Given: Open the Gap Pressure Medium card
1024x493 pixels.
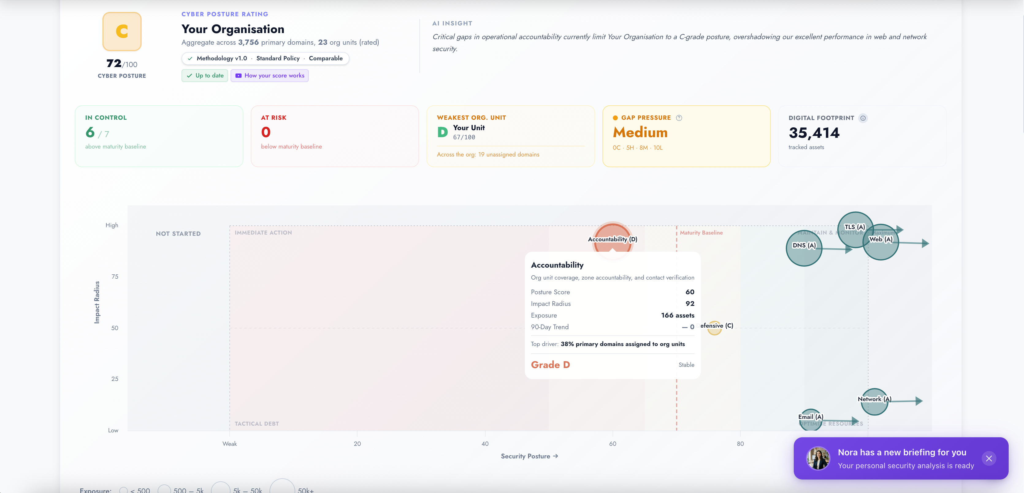Looking at the screenshot, I should click(x=686, y=136).
